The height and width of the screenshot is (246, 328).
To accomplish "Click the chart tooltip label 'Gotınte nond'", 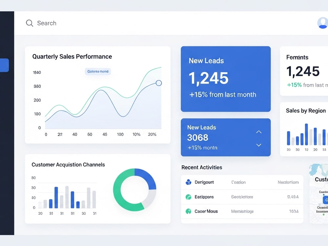I will 98,71.
